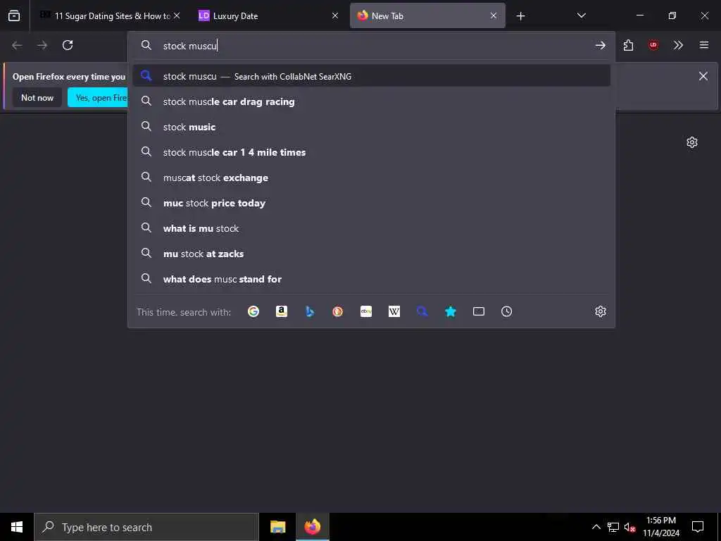
Task: Click Firefox icon in taskbar
Action: [312, 527]
